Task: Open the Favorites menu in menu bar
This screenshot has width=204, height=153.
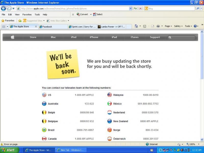Action: [27, 15]
